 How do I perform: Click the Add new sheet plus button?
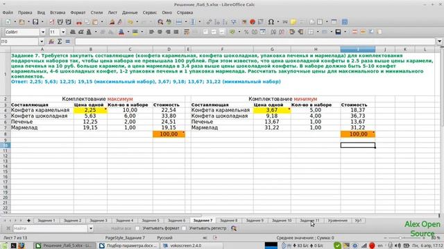point(28,221)
